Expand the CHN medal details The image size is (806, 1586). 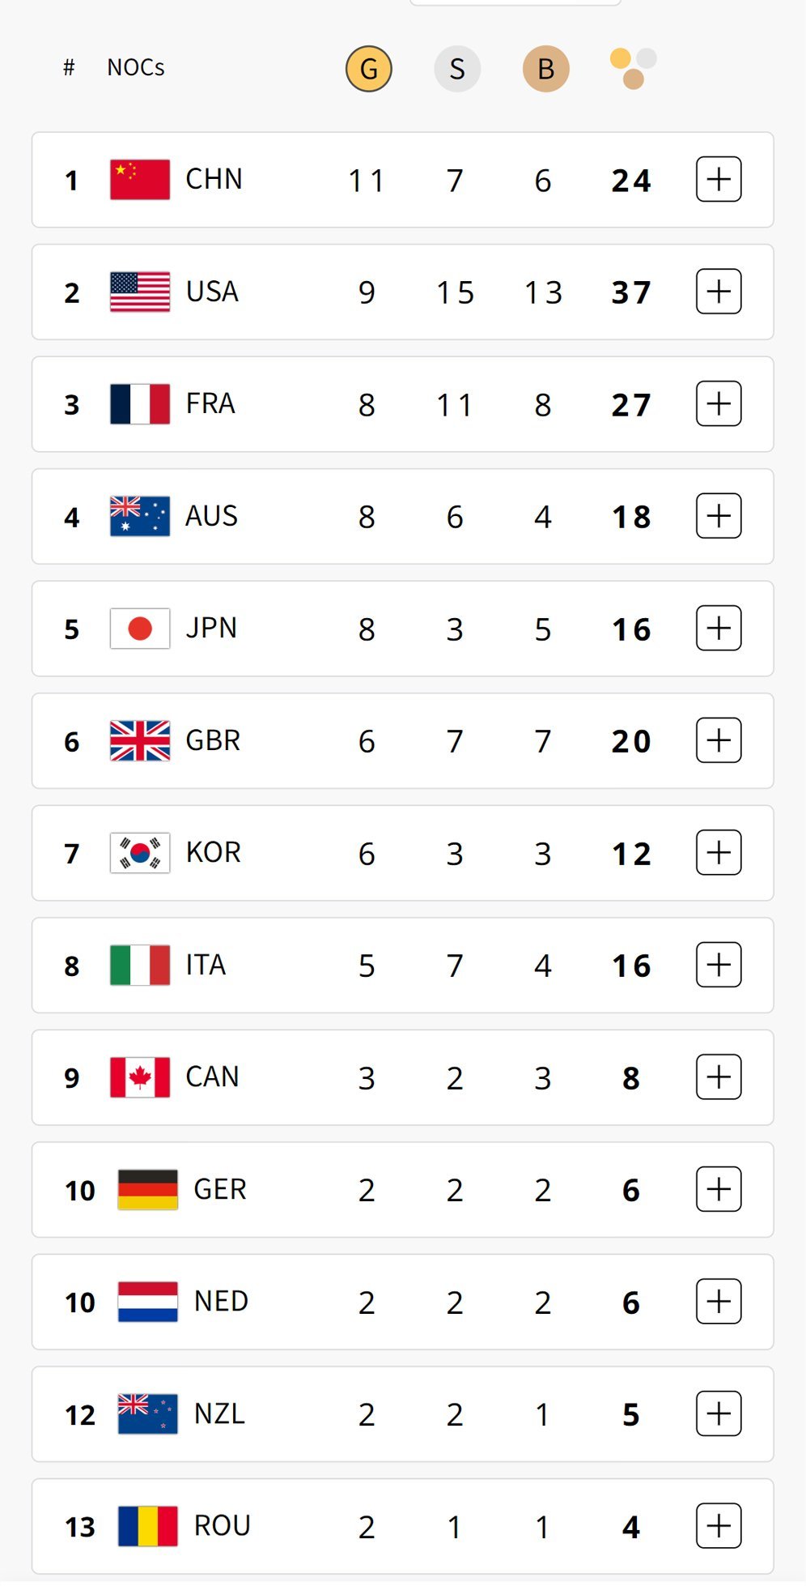point(719,179)
